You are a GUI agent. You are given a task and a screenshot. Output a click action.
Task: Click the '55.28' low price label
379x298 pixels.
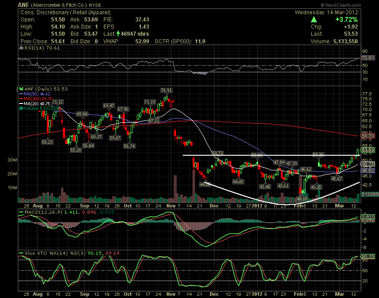76,150
